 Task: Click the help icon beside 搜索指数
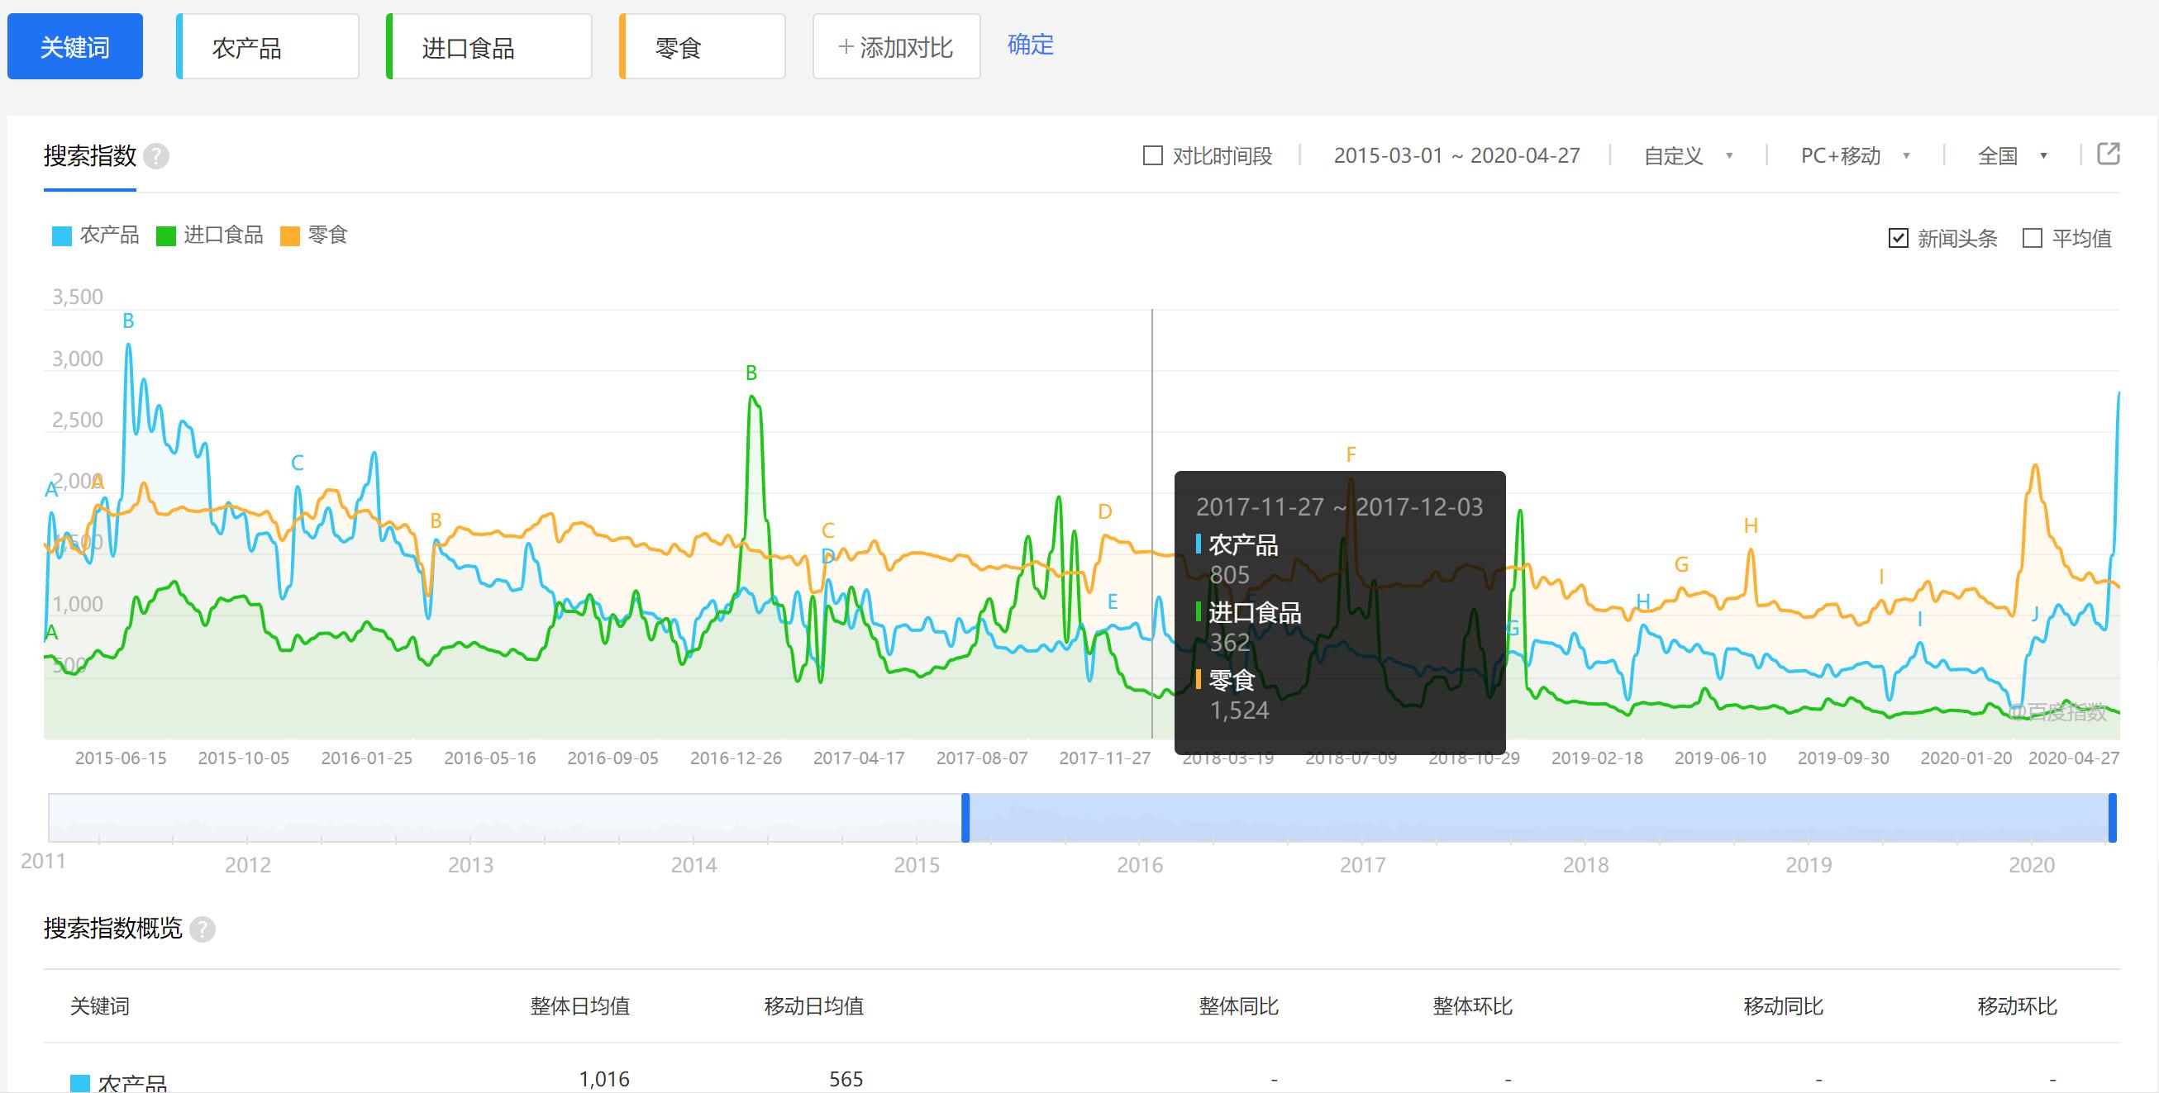click(156, 157)
